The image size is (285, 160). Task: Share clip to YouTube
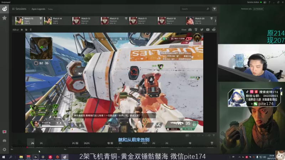208,30
